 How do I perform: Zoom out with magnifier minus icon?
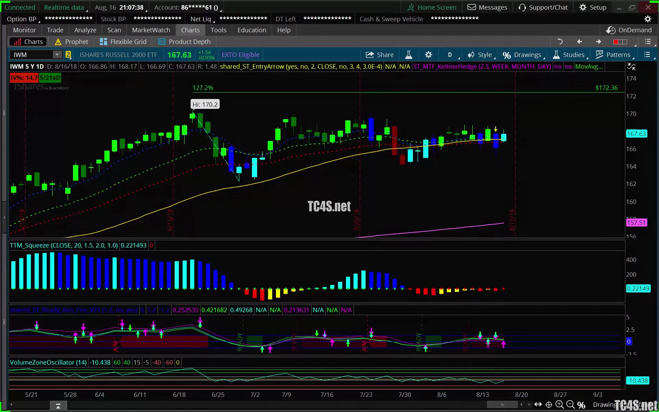570,405
